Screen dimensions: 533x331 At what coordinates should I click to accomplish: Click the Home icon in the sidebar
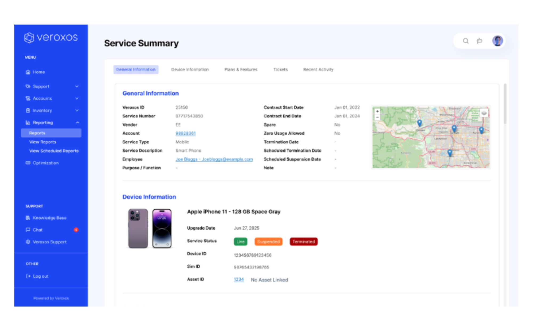point(28,72)
